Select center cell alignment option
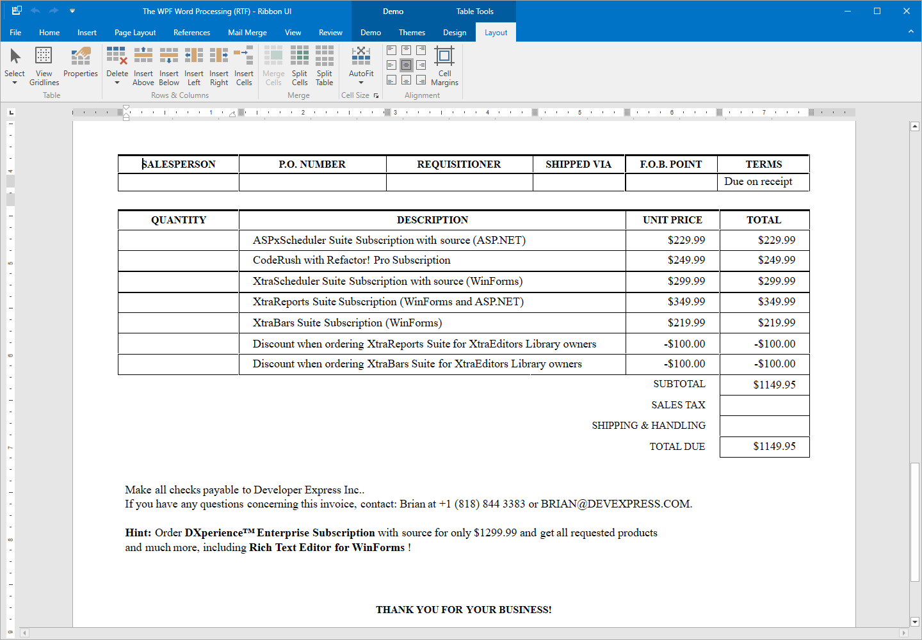 pos(406,65)
